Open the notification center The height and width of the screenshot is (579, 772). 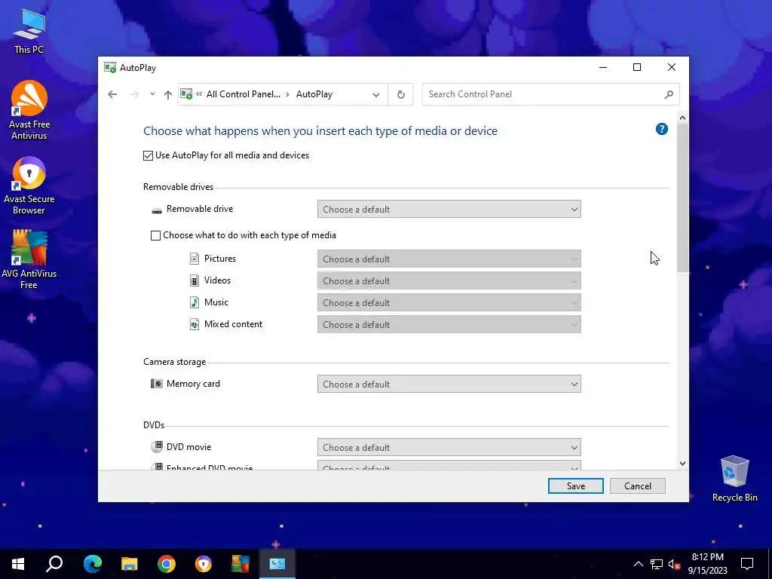747,564
